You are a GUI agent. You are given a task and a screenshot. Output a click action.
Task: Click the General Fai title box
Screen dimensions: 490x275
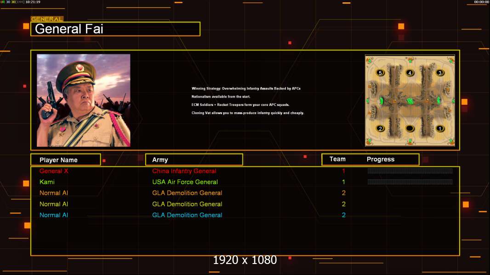tap(115, 29)
